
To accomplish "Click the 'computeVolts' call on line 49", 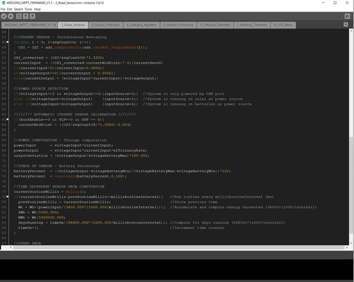I will pos(68,47).
